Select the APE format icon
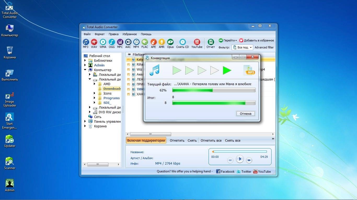Screen dimensions: 357x200 [153, 43]
